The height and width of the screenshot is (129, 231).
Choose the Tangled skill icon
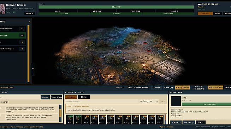pos(160,119)
